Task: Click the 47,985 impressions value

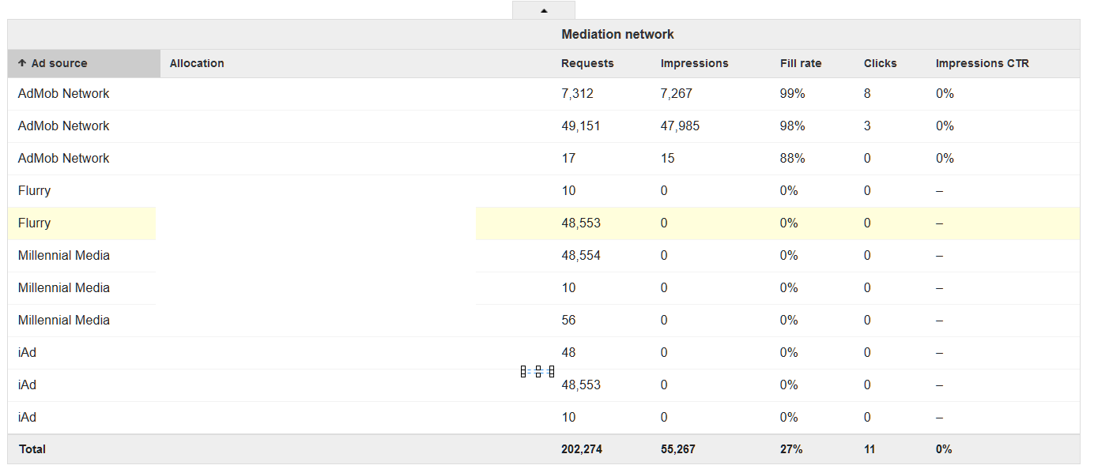Action: coord(680,126)
